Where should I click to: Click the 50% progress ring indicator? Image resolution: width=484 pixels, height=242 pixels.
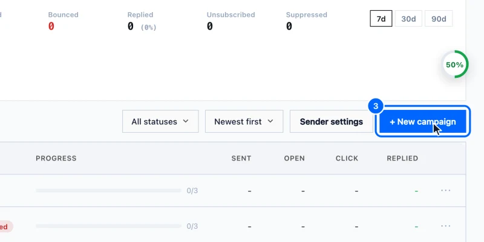[455, 65]
